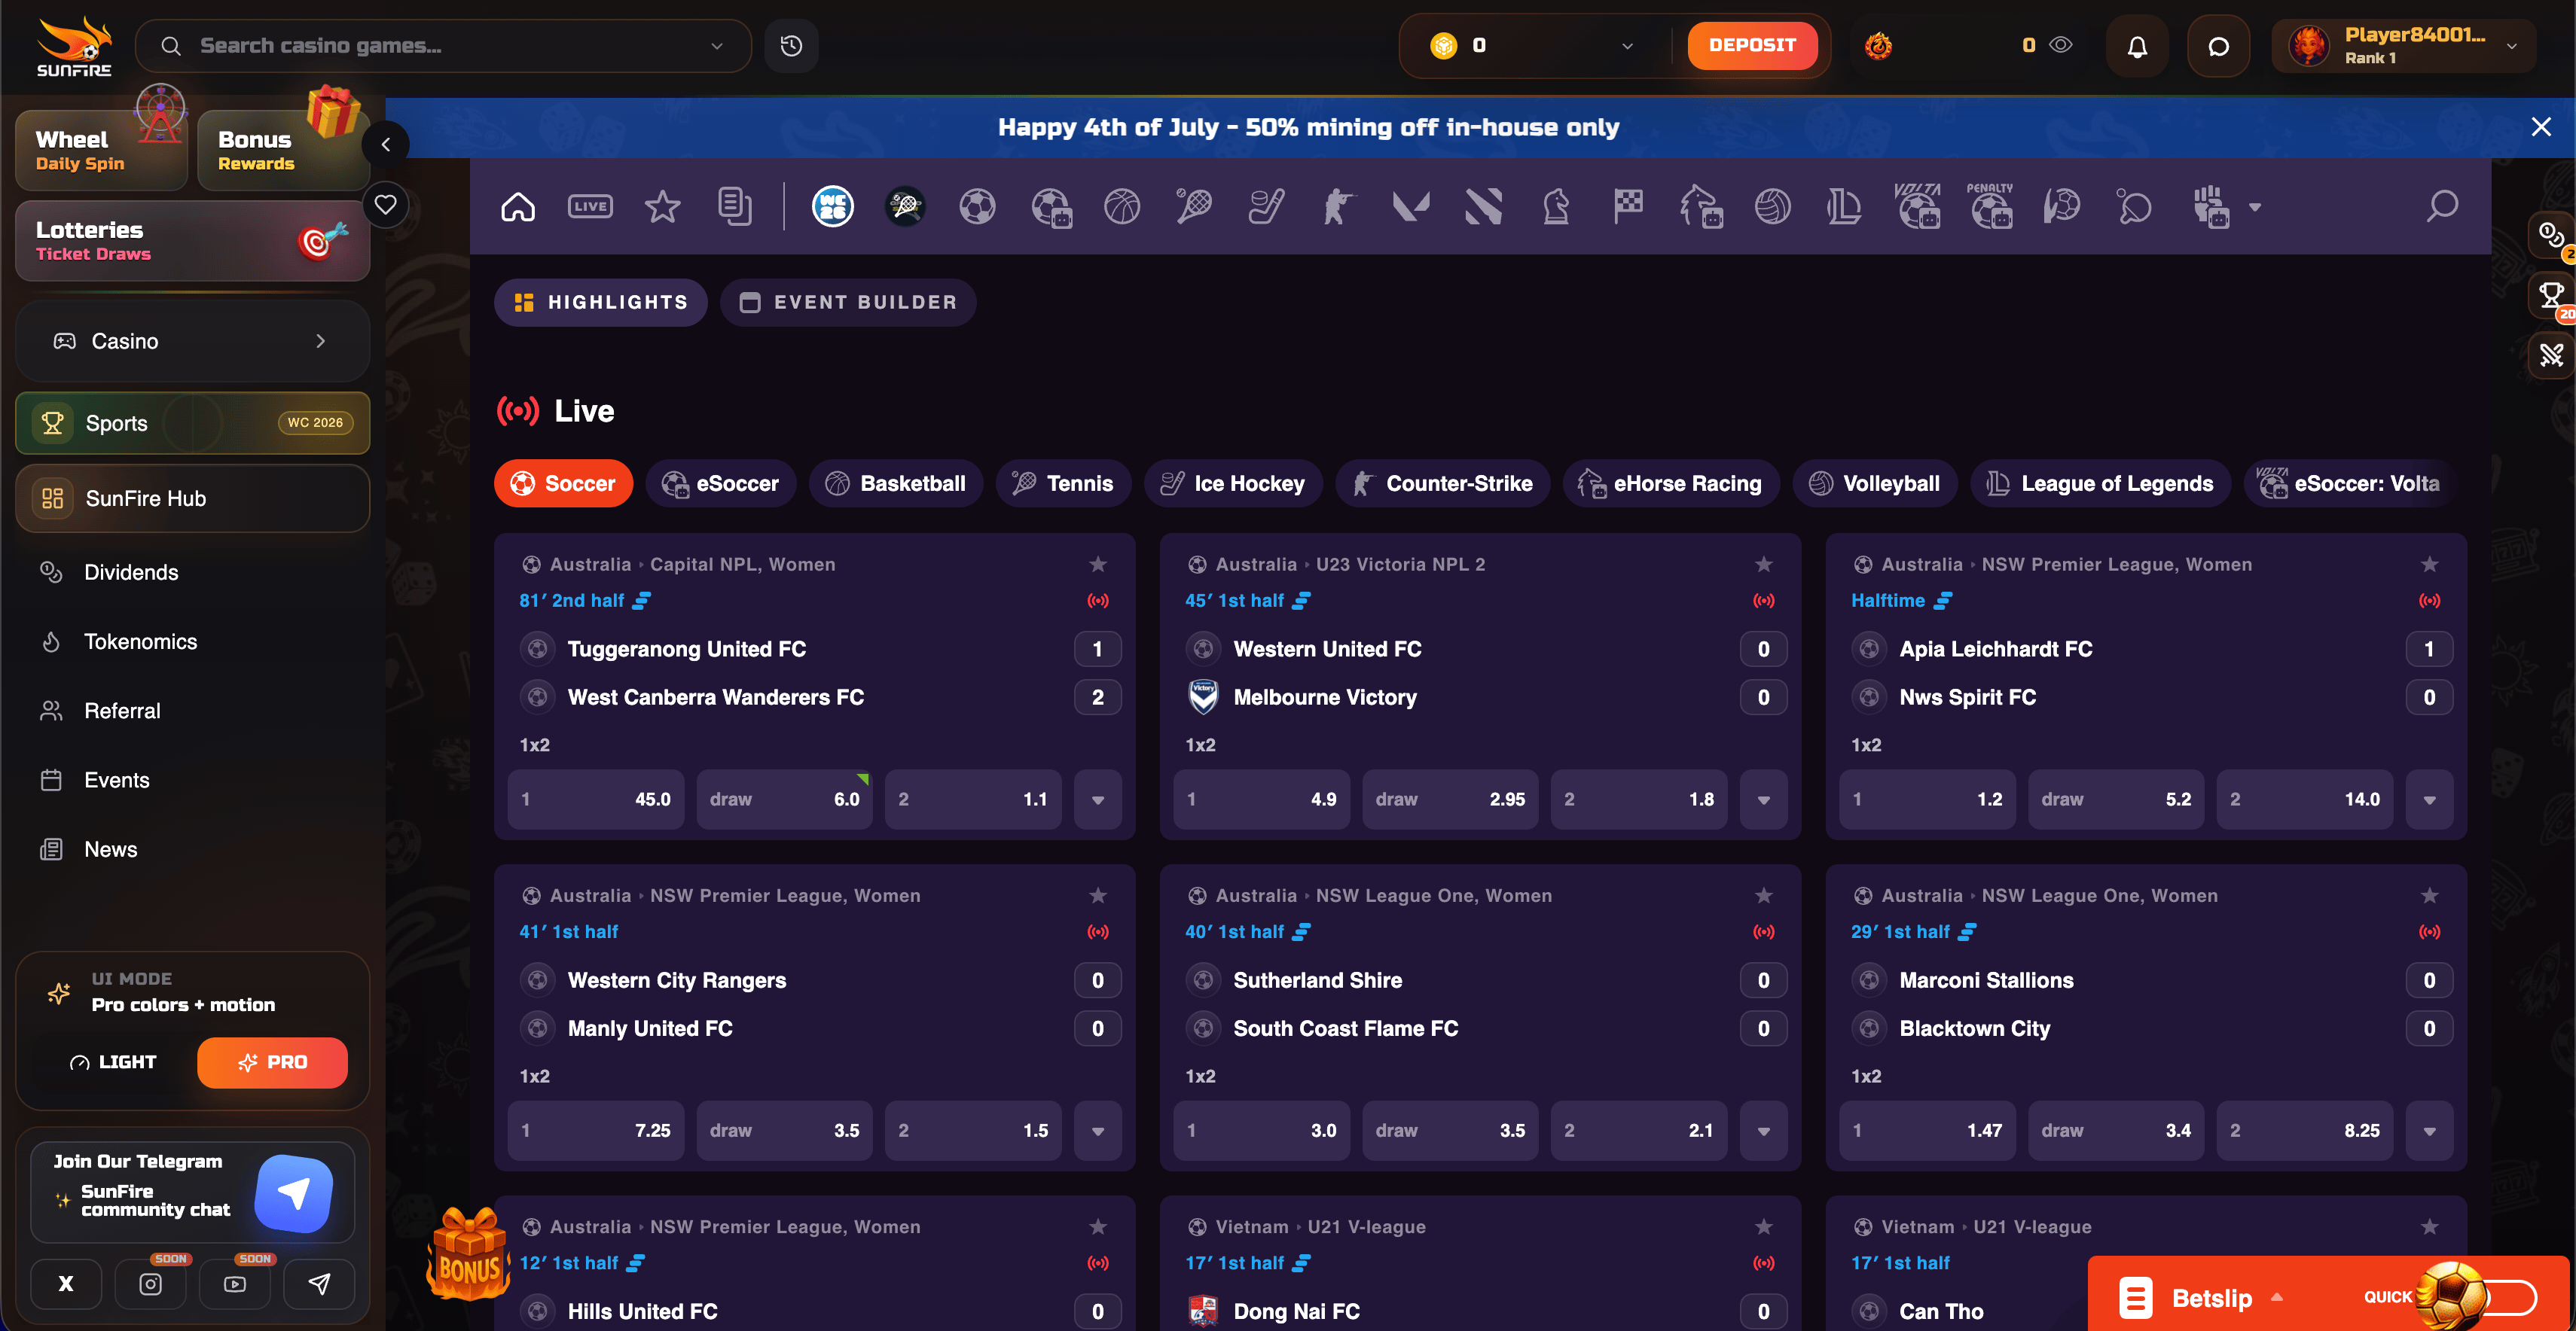The height and width of the screenshot is (1331, 2576).
Task: Select the Volleyball live filter
Action: tap(1874, 483)
